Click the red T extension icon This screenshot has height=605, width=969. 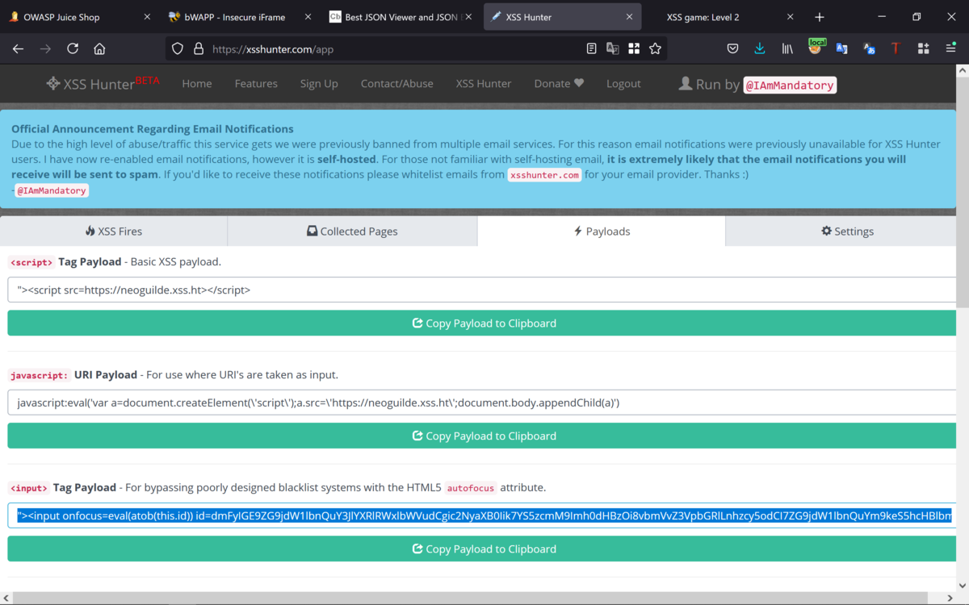(x=896, y=48)
